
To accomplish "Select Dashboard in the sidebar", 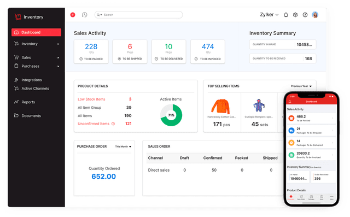I will [x=37, y=32].
